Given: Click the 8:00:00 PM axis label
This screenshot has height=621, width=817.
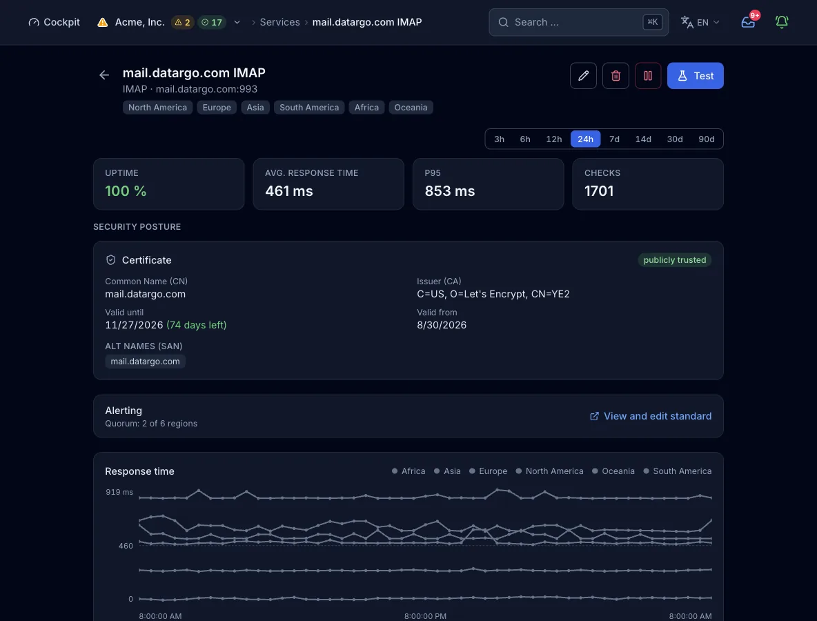Looking at the screenshot, I should point(425,615).
